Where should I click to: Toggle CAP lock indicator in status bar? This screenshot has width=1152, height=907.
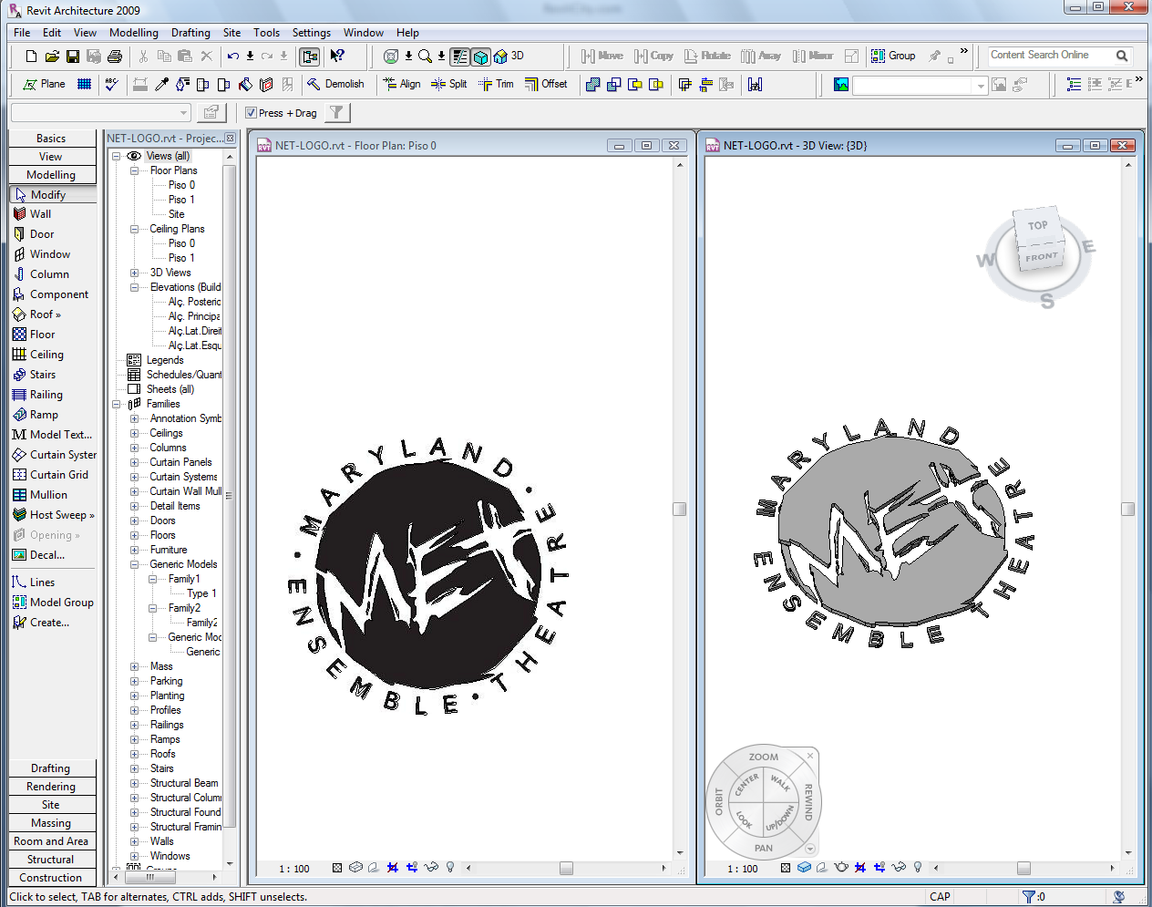tap(940, 896)
